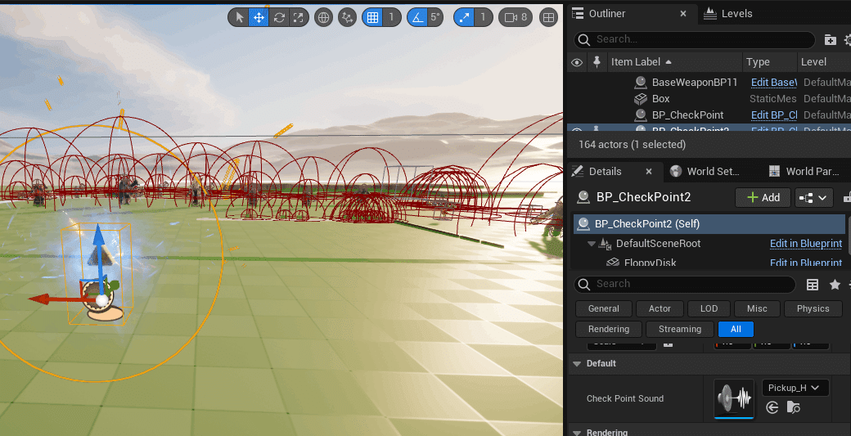Open Edit BP_CheckPoint blueprint link
The width and height of the screenshot is (851, 436).
click(x=773, y=115)
